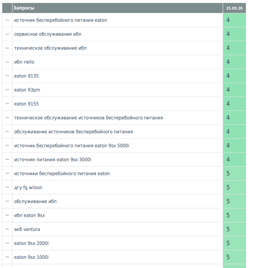The image size is (258, 268).
Task: Click the dash icon beside 'обслуживание ибп'
Action: (7, 201)
